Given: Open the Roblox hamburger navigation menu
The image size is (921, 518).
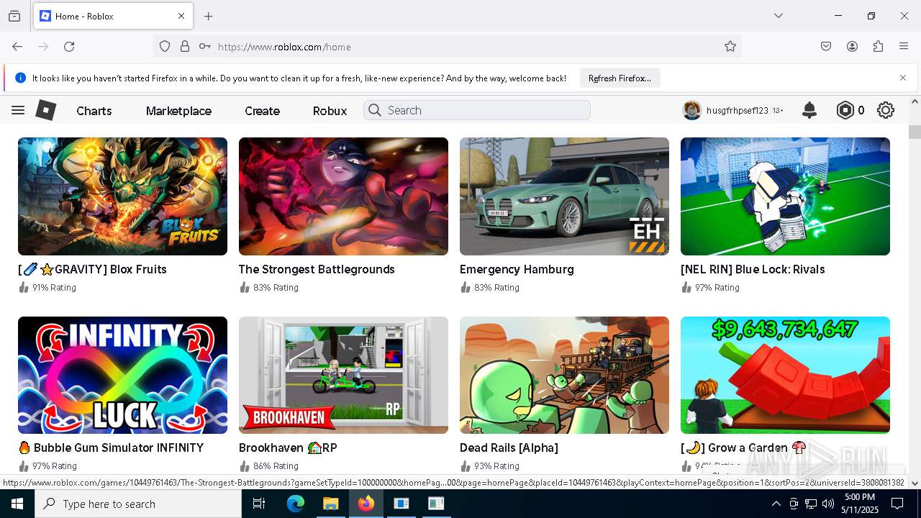Looking at the screenshot, I should (x=18, y=110).
